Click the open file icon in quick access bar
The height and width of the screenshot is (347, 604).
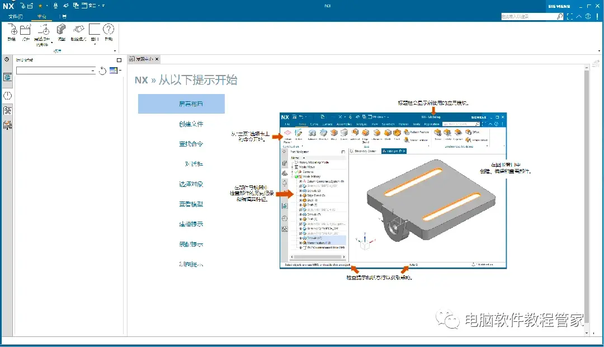pyautogui.click(x=30, y=6)
